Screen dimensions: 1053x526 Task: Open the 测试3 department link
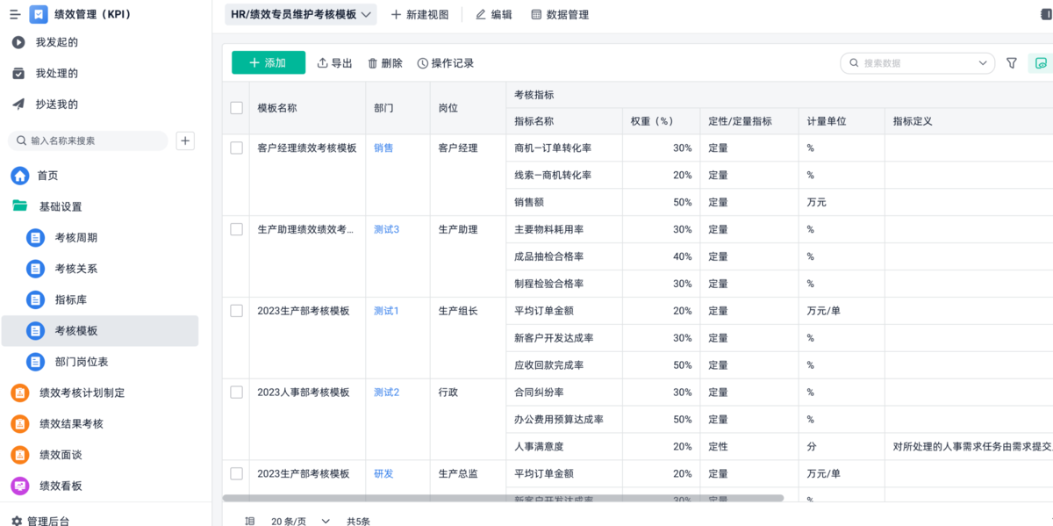pos(386,229)
